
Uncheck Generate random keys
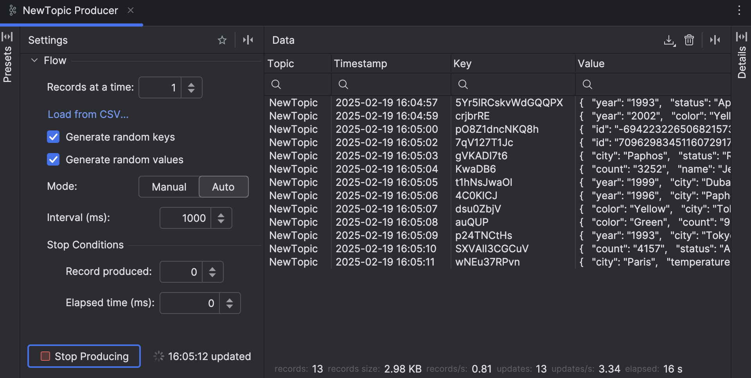53,137
